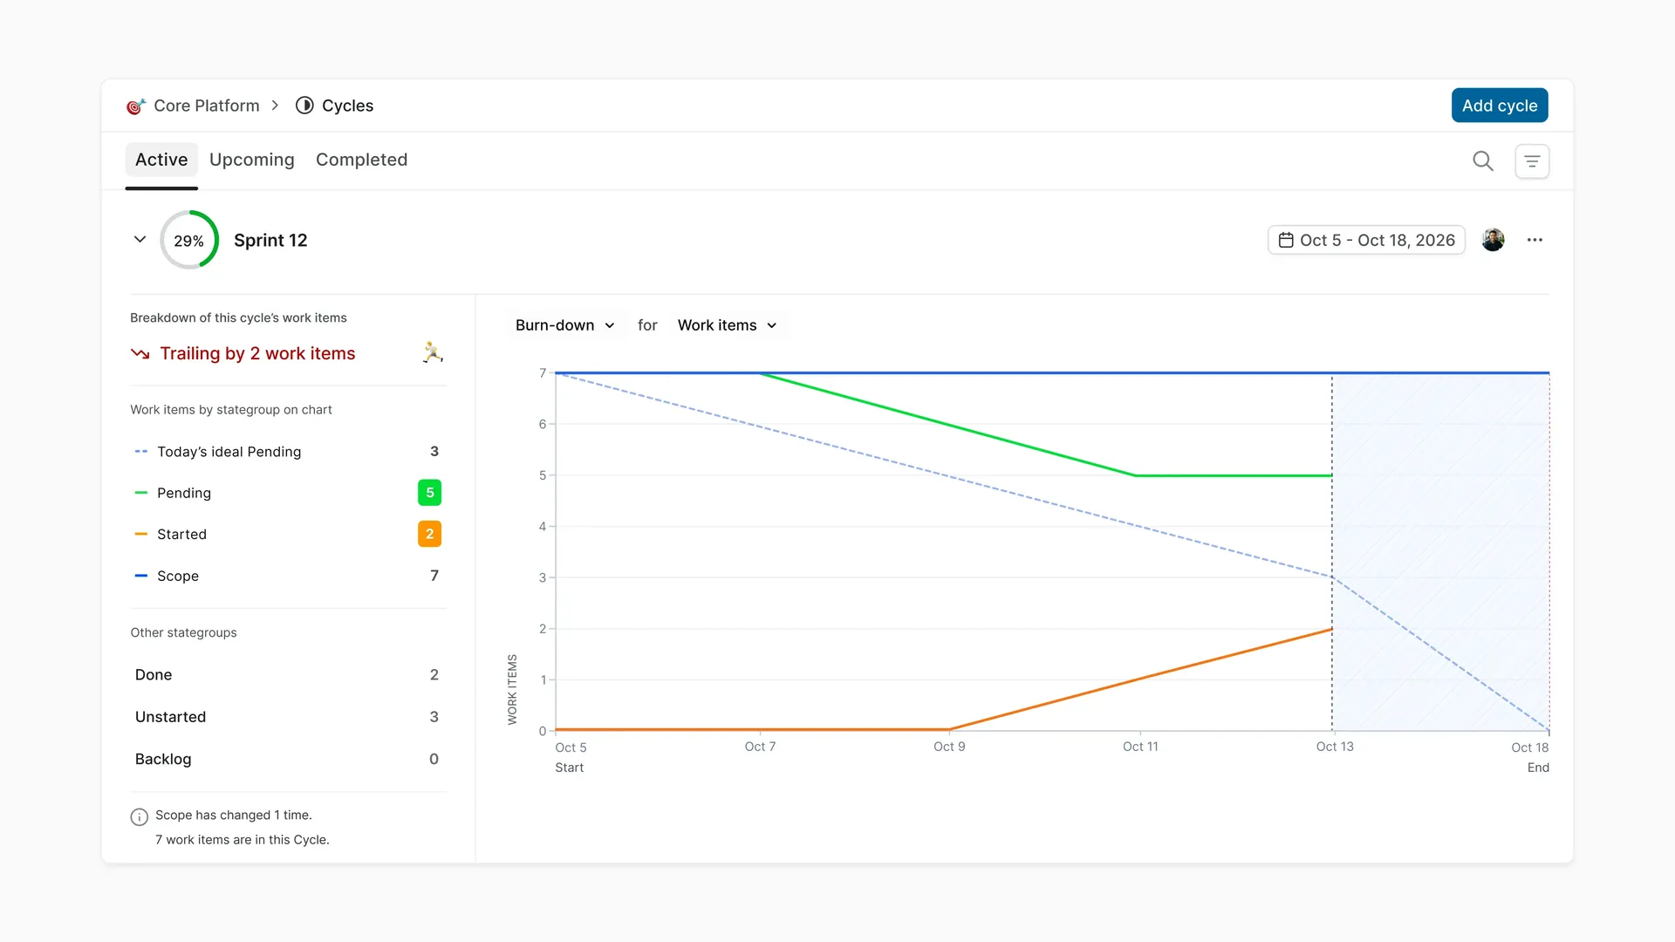Select the Done stategroup row
1675x942 pixels.
point(288,675)
